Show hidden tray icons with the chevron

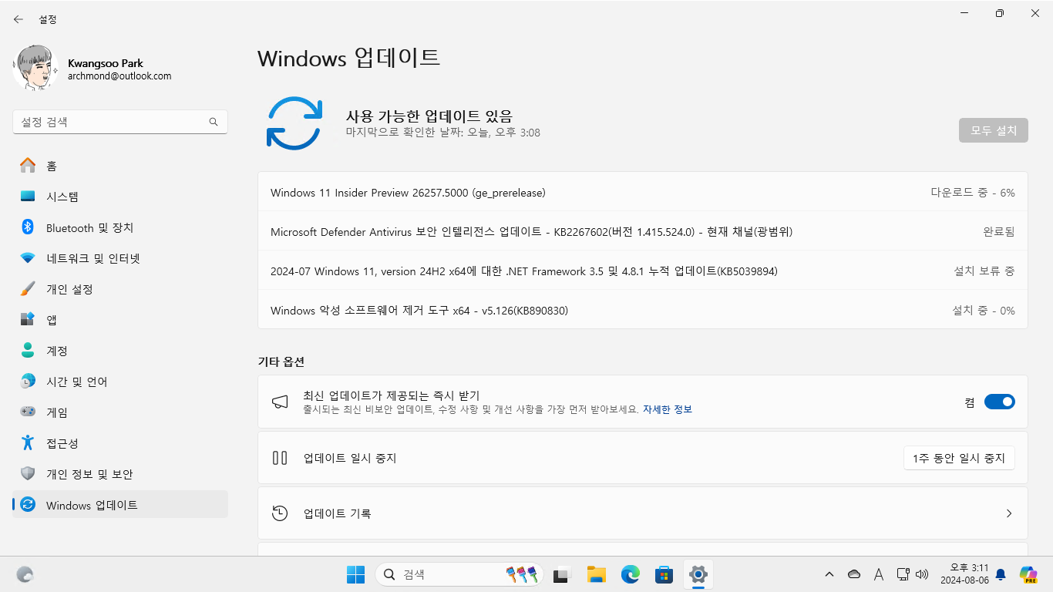point(829,574)
